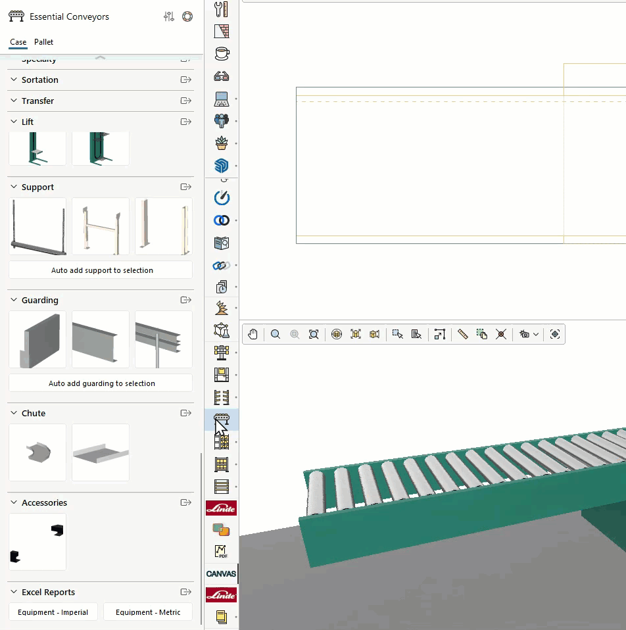Open the CANVAS extension
The height and width of the screenshot is (630, 626).
tap(221, 573)
